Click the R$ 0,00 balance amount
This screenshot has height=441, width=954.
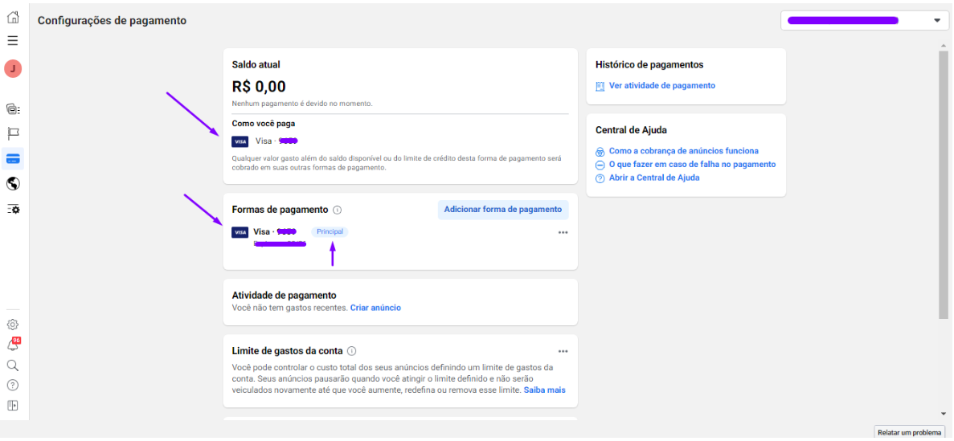click(259, 87)
